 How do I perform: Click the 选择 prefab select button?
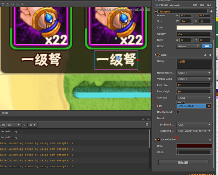click(x=194, y=5)
